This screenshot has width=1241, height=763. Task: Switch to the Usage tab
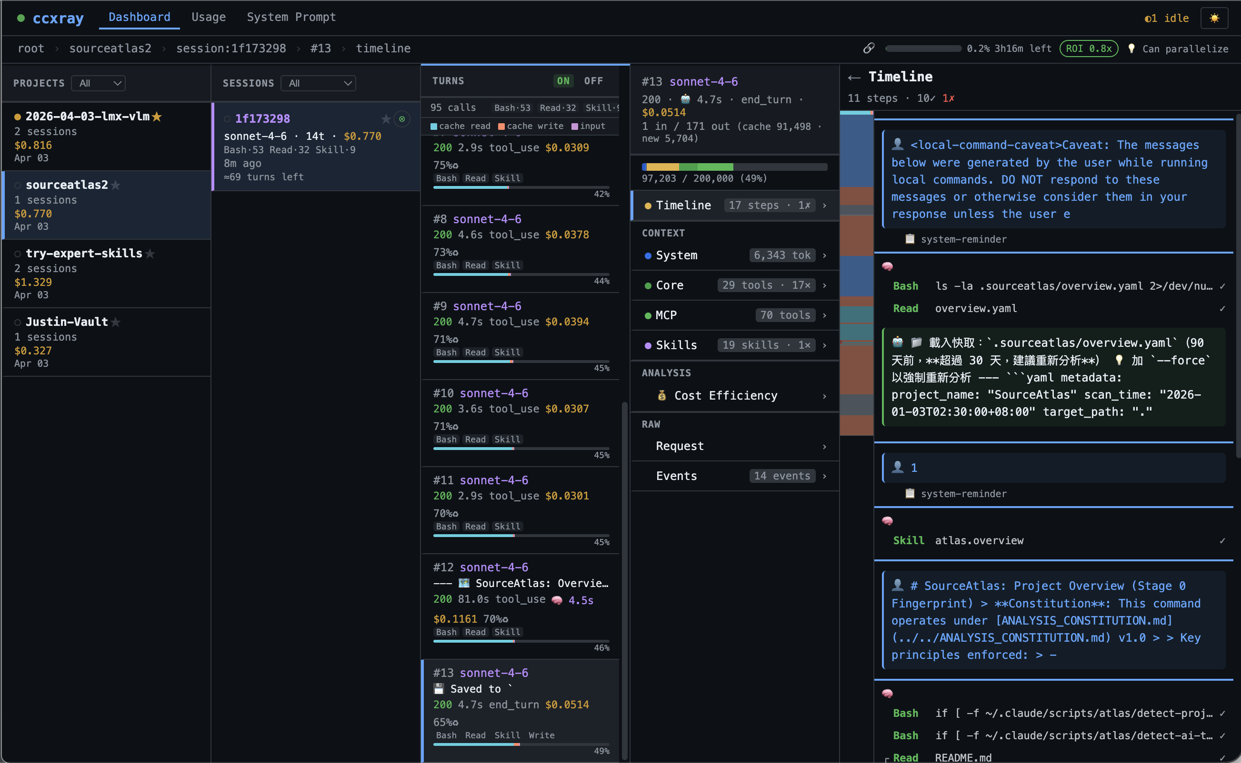(x=208, y=17)
